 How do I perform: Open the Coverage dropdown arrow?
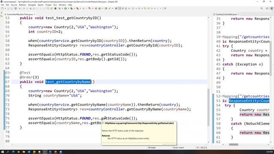74,9
